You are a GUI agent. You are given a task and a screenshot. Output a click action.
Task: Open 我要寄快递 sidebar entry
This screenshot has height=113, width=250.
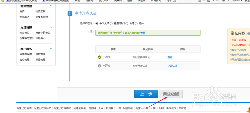pyautogui.click(x=41, y=17)
